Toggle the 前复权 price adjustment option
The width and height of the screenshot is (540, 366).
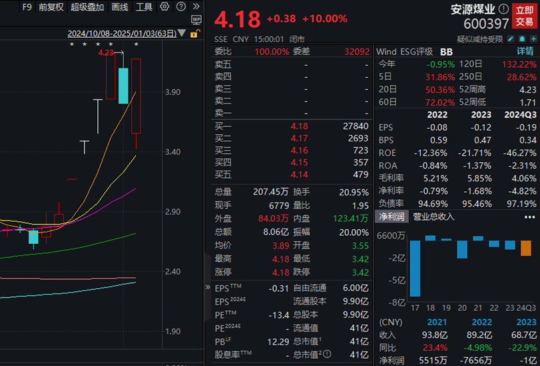tap(51, 7)
